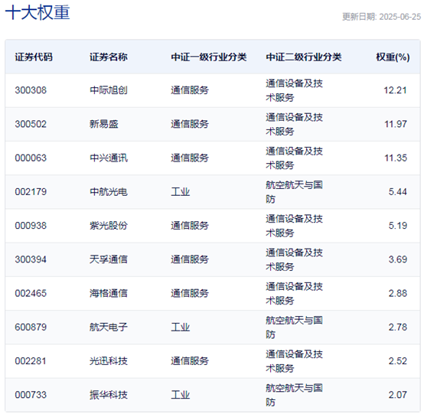Click weight value 12.21

[395, 90]
